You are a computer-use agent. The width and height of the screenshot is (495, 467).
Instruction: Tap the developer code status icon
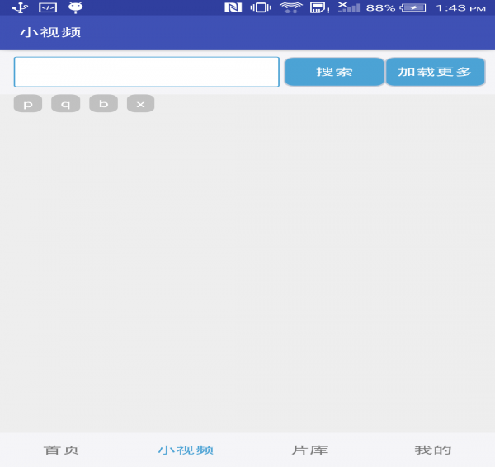coord(48,7)
